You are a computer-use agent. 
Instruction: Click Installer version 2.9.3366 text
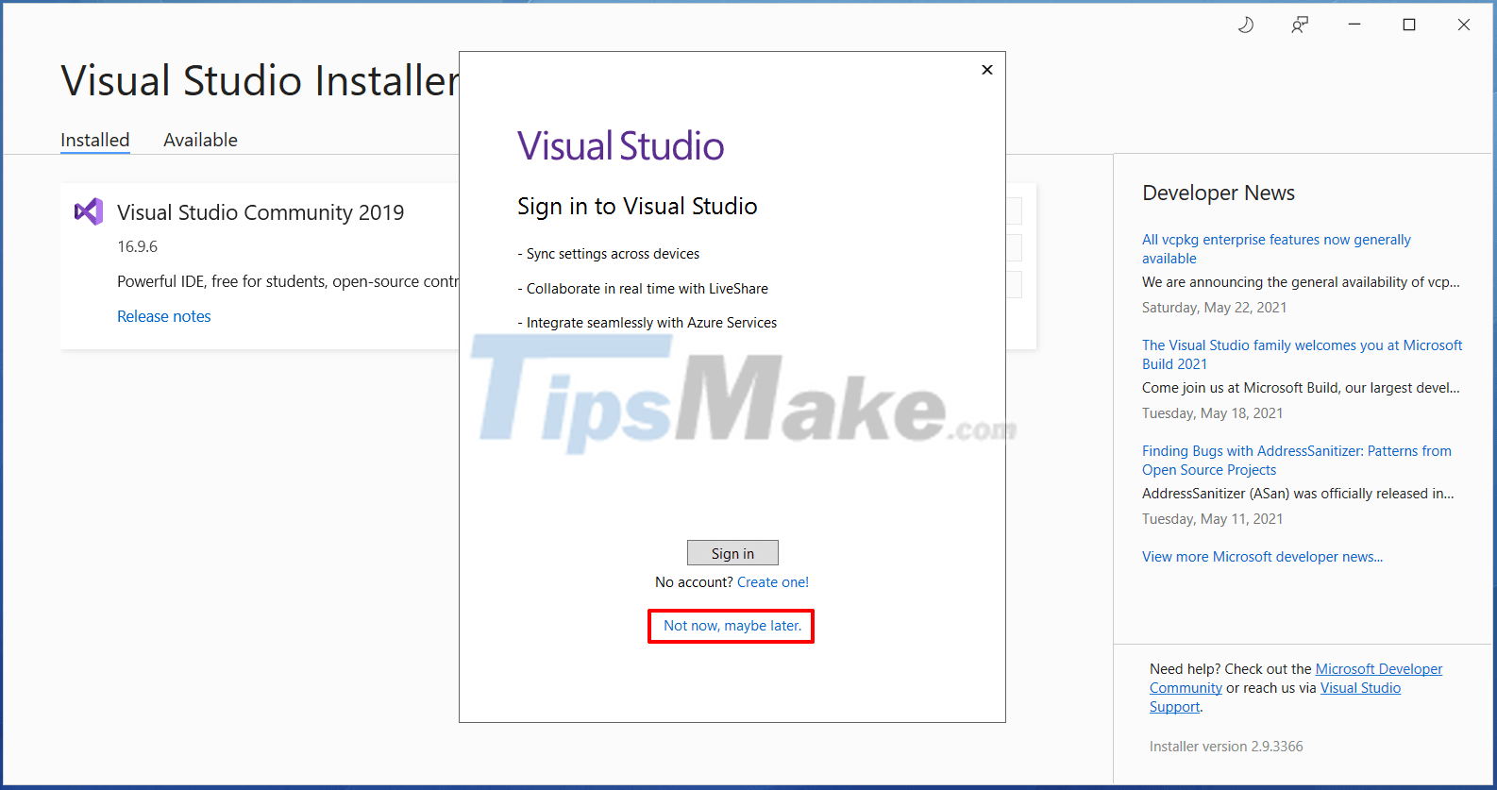pyautogui.click(x=1226, y=747)
